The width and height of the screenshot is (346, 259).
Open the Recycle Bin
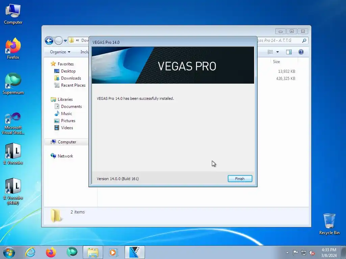coord(329,224)
